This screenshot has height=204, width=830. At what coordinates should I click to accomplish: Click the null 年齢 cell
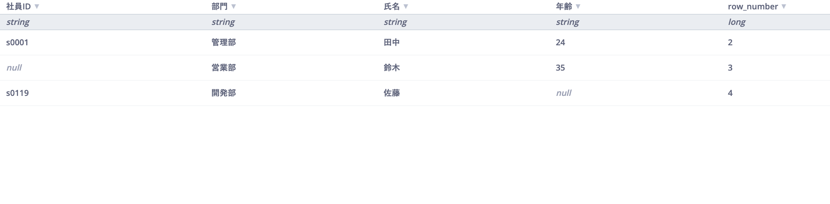point(564,93)
